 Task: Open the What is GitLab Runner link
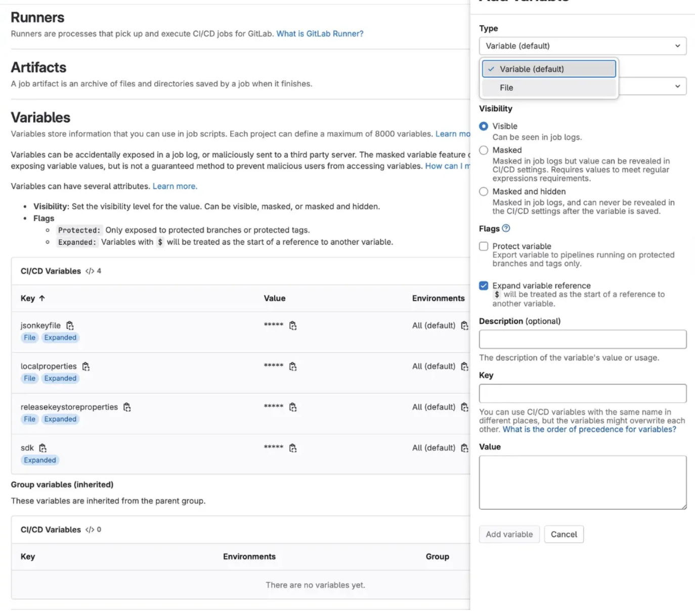coord(320,34)
